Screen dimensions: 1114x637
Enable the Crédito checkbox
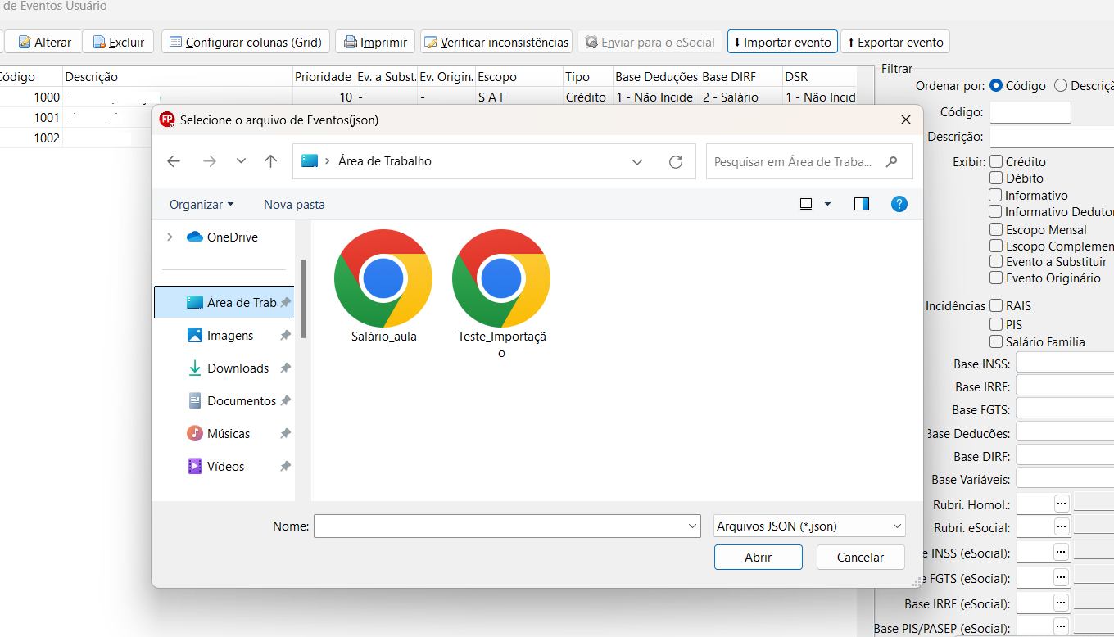pos(996,161)
